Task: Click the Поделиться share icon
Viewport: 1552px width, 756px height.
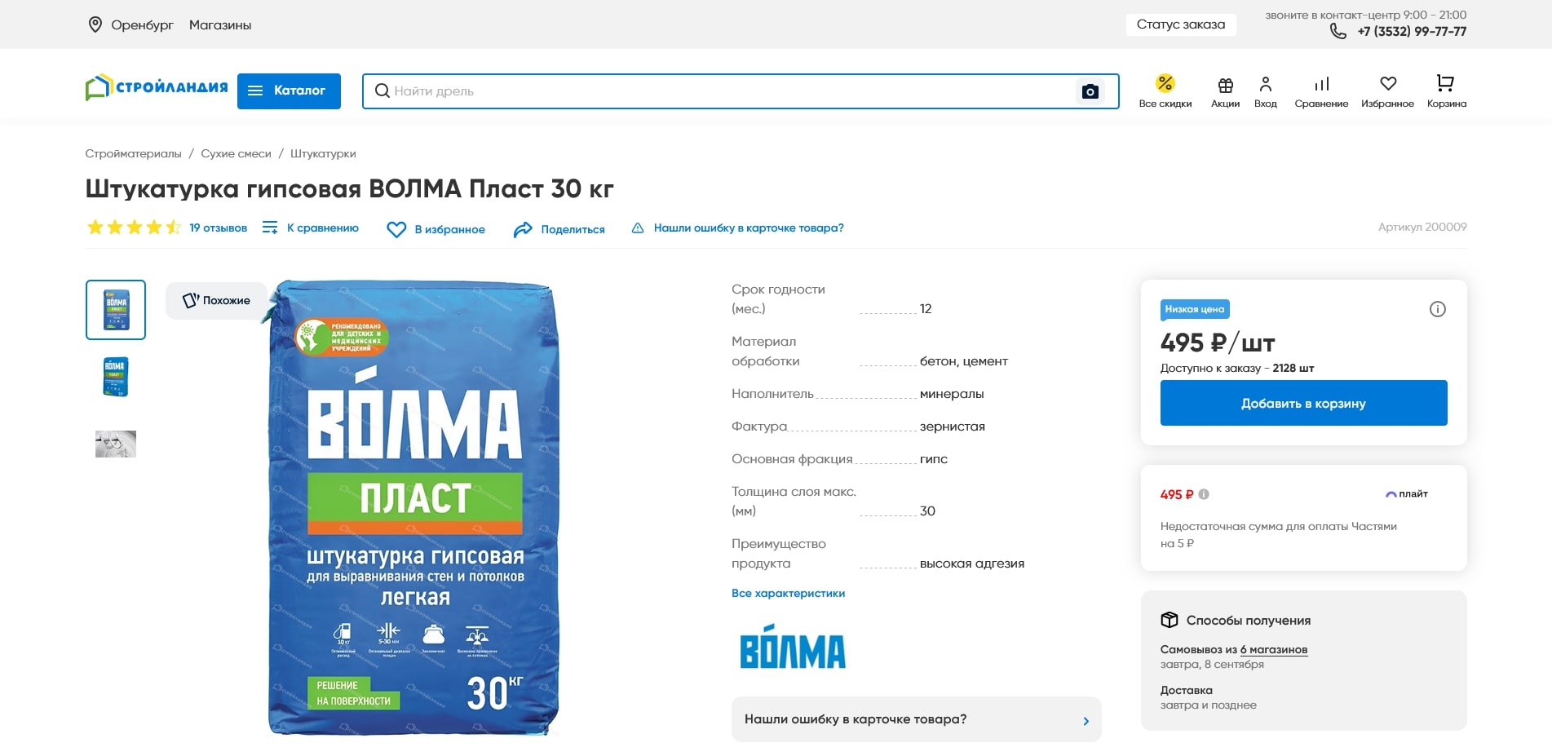Action: point(524,229)
